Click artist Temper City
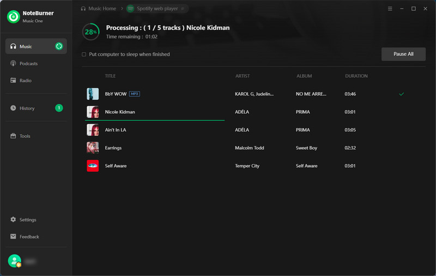This screenshot has height=276, width=436. coord(247,166)
